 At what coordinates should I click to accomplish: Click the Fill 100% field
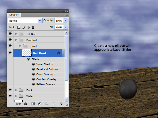[59, 27]
